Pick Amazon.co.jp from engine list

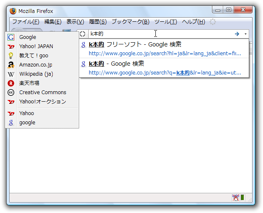click(42, 65)
